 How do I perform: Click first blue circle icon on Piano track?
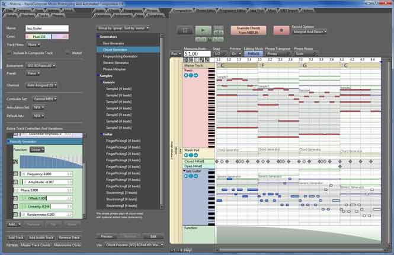[186, 75]
